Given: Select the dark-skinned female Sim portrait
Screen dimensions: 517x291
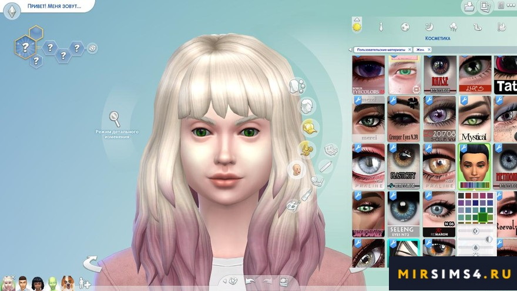Looking at the screenshot, I should (38, 283).
